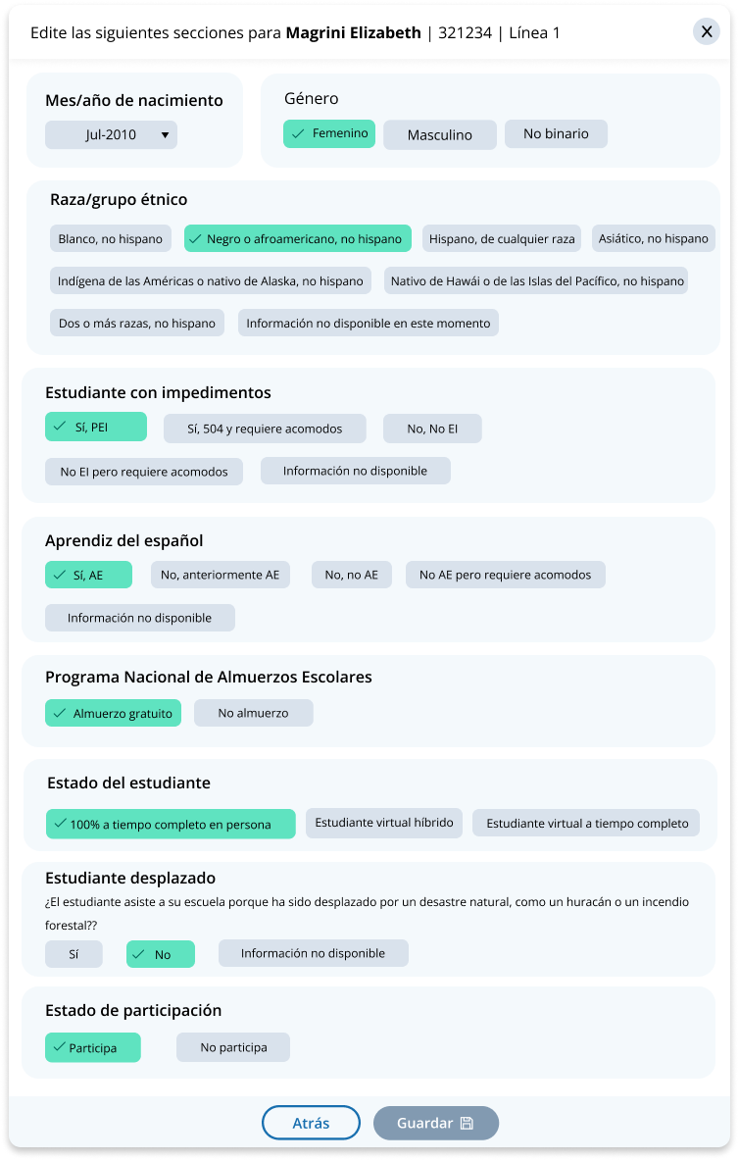Select No almuerzo option
739x1161 pixels.
click(x=253, y=713)
